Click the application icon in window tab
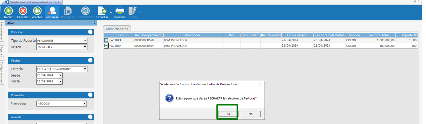This screenshot has width=426, height=124. pos(7,2)
